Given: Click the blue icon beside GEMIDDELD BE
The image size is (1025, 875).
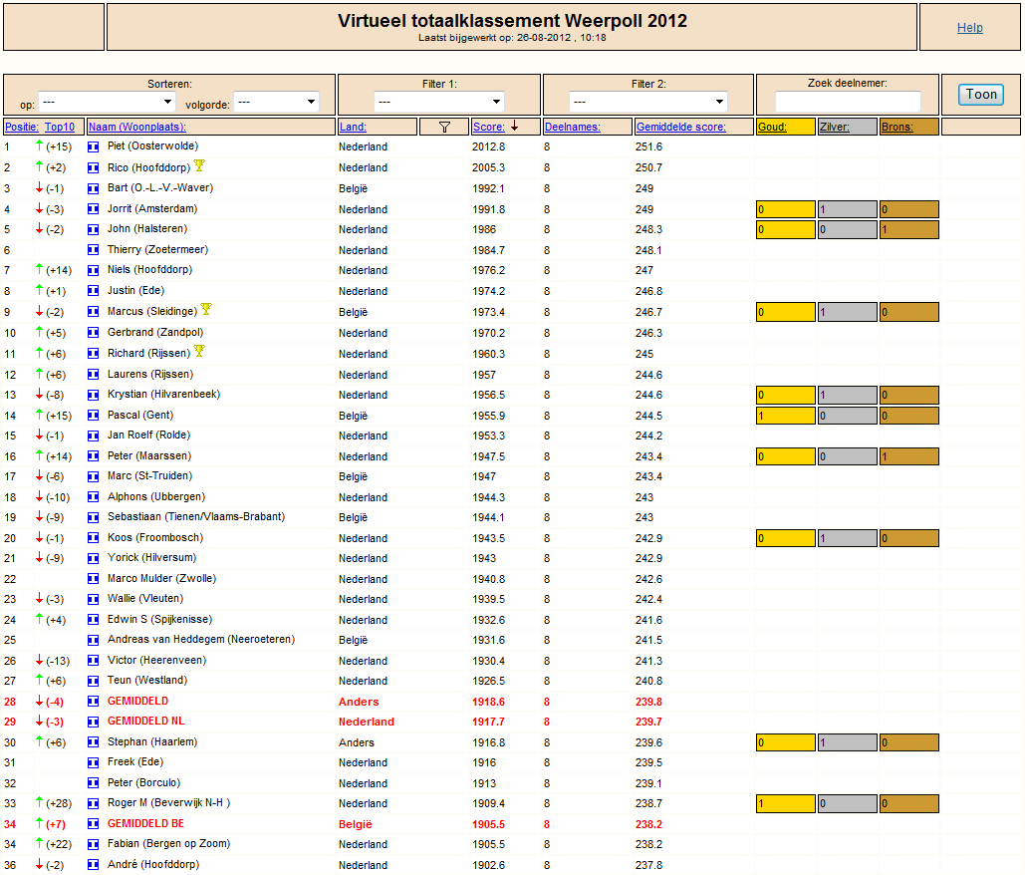Looking at the screenshot, I should 93,824.
